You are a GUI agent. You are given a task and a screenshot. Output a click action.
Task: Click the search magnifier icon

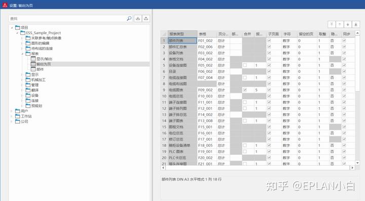click(129, 18)
